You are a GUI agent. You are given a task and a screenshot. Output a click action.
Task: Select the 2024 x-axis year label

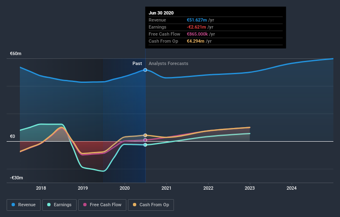[x=292, y=188]
